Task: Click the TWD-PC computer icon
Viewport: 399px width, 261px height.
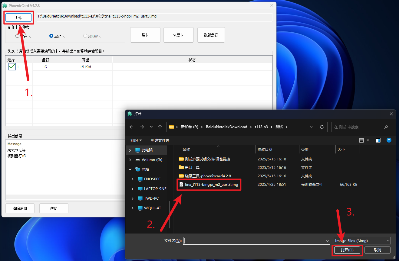Action: pos(140,198)
